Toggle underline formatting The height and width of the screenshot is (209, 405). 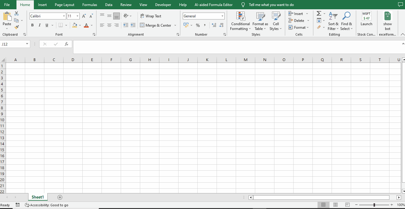click(47, 25)
